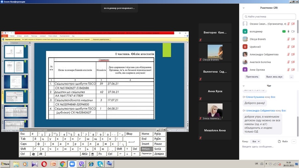Click the file attachment icon in chat

coord(279,141)
